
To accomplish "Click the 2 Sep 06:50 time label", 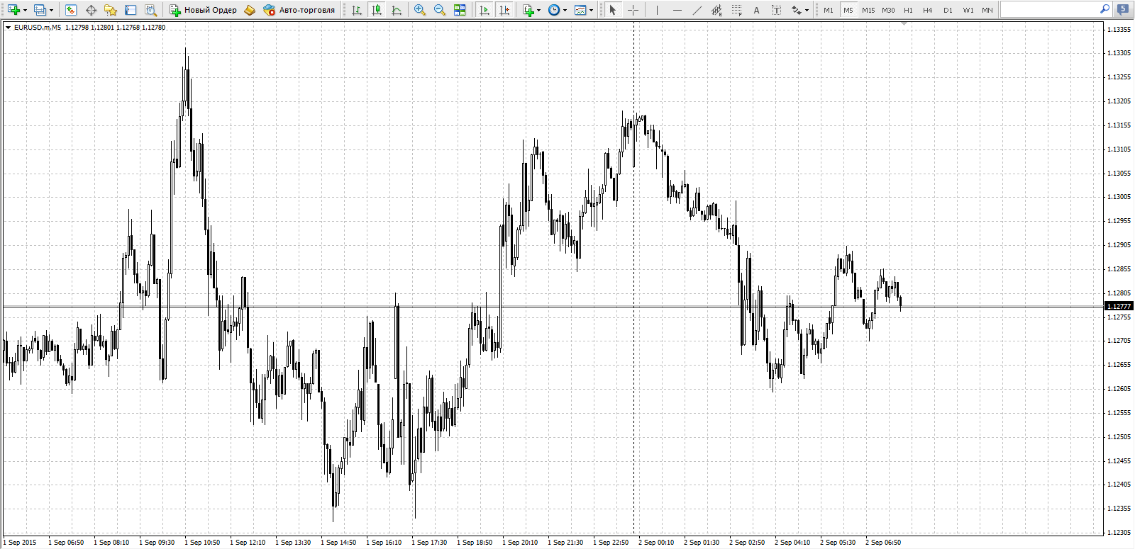I will click(x=883, y=543).
